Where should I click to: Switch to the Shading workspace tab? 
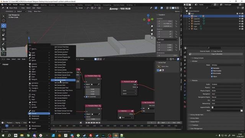tap(80, 5)
